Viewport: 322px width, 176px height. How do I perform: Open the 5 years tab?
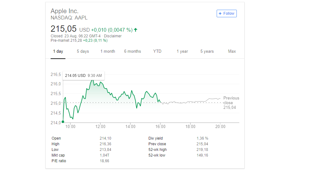(x=207, y=51)
